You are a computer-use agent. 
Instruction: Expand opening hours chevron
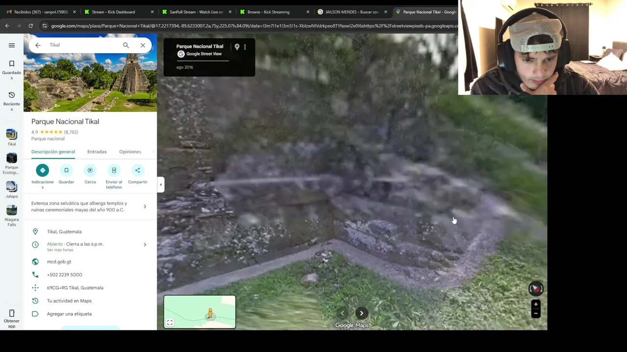[x=145, y=244]
